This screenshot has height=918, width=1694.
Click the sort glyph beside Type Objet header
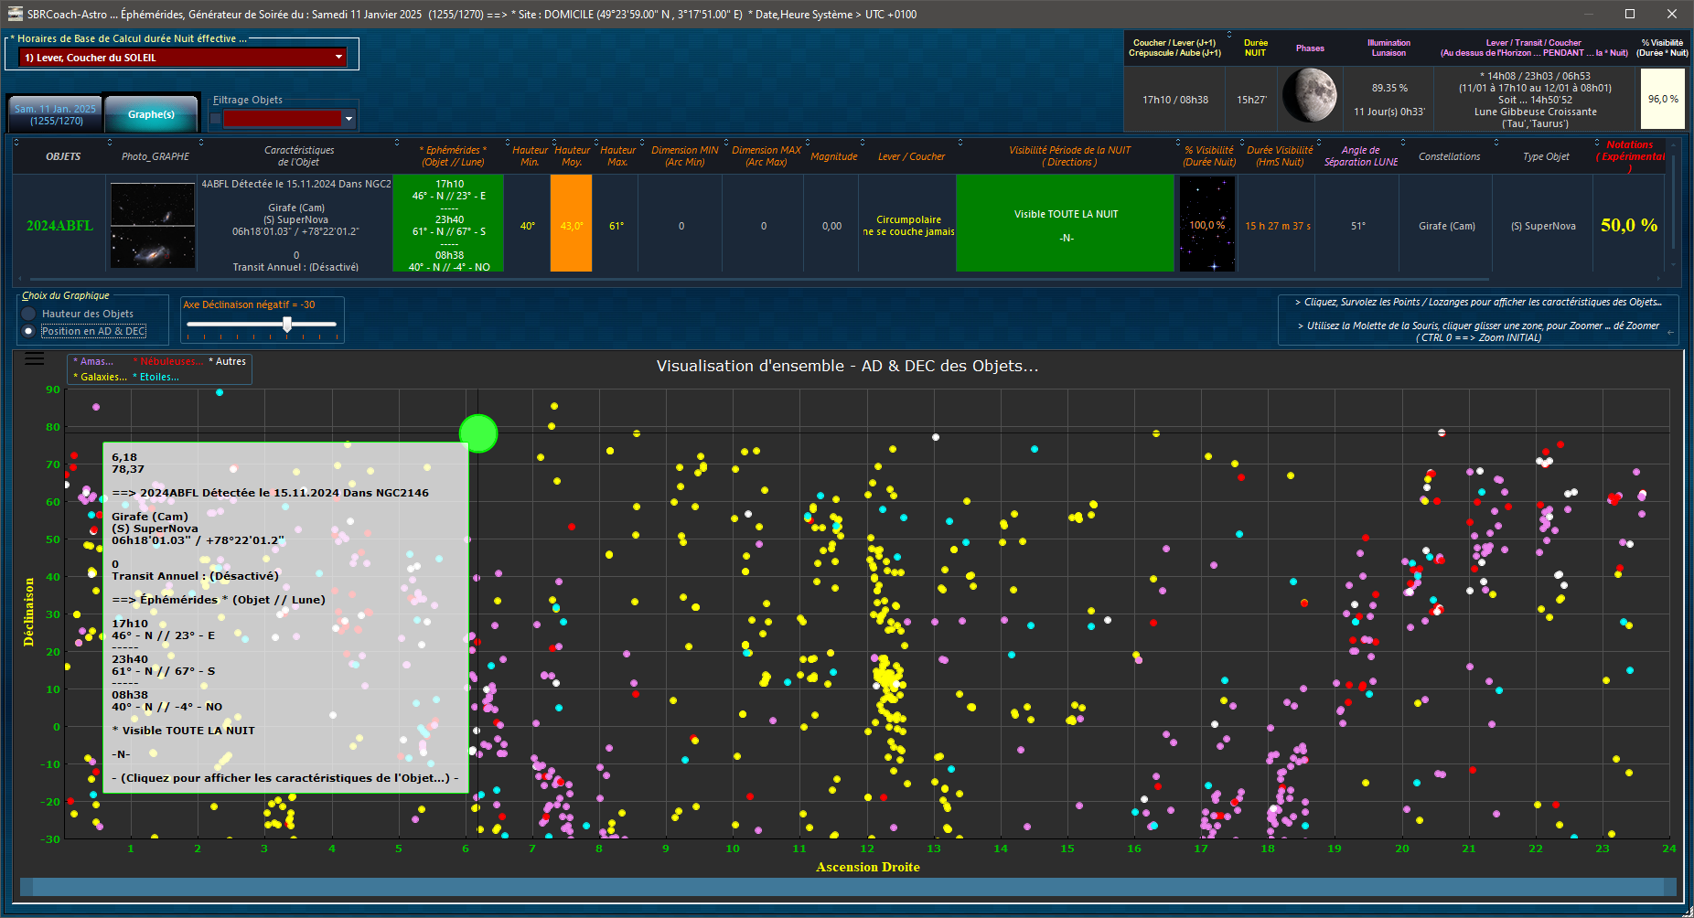(x=1496, y=142)
